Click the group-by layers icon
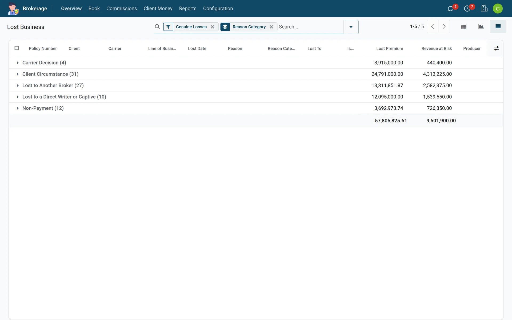512x320 pixels. [225, 27]
